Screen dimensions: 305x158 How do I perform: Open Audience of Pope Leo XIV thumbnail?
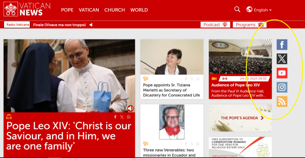tap(240, 57)
